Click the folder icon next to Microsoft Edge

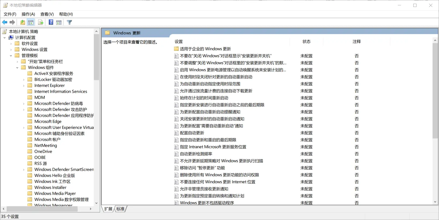point(30,121)
